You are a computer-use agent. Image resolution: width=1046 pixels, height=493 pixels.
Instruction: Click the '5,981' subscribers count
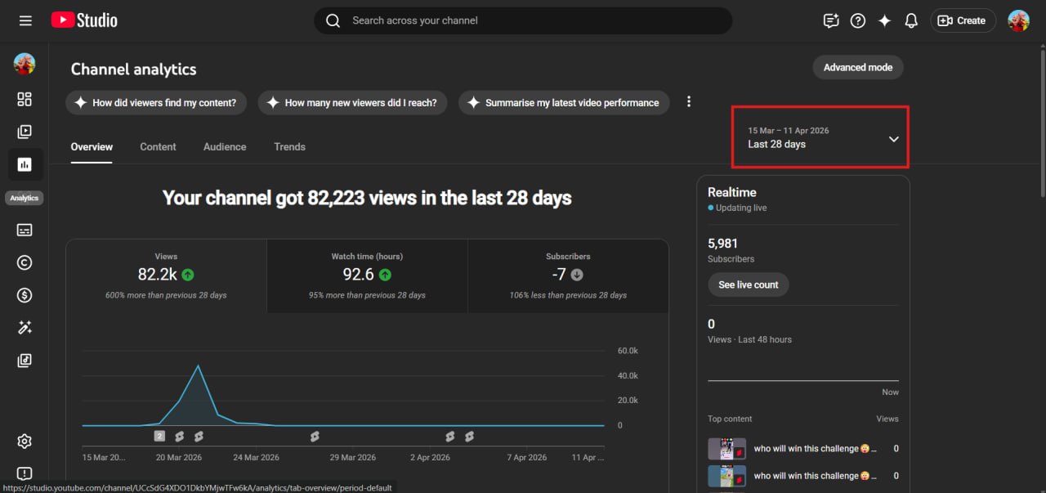pyautogui.click(x=722, y=244)
